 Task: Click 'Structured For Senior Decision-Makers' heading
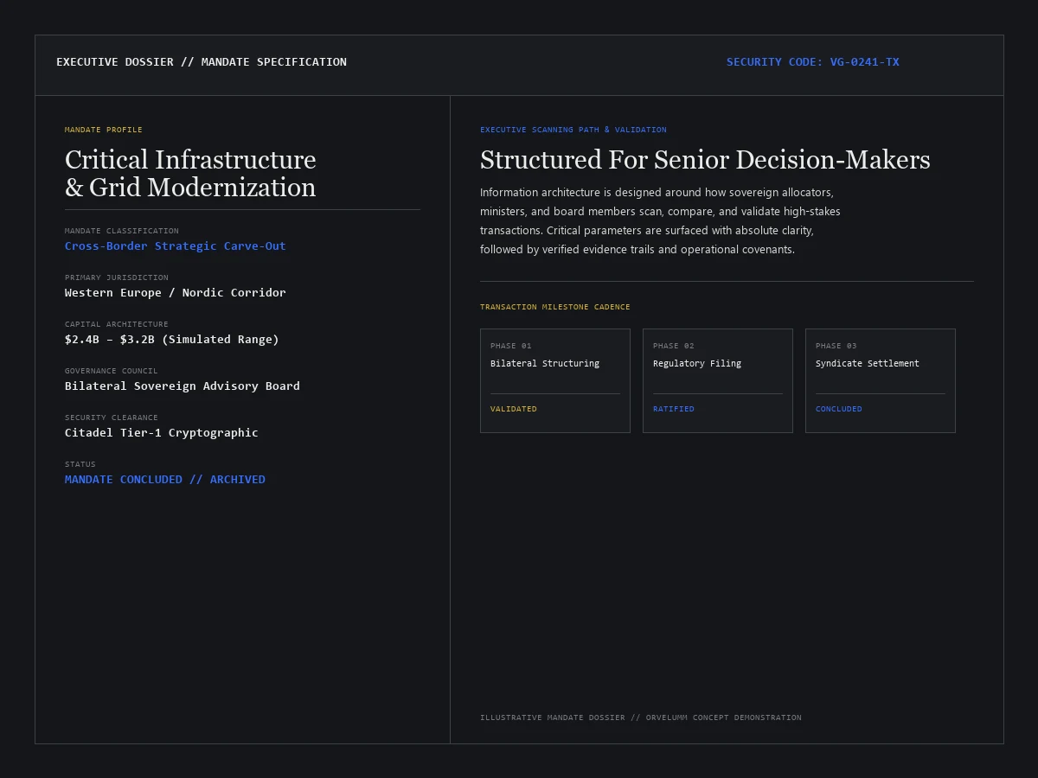pyautogui.click(x=705, y=160)
